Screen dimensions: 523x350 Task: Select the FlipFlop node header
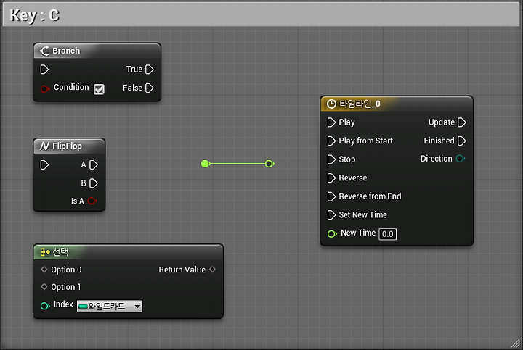[70, 146]
